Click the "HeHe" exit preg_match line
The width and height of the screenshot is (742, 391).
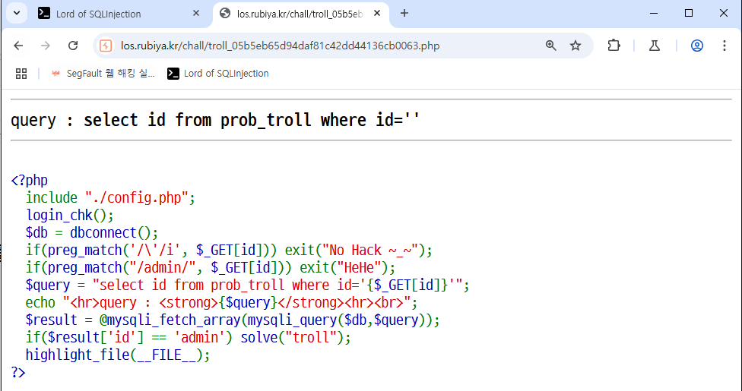[211, 267]
